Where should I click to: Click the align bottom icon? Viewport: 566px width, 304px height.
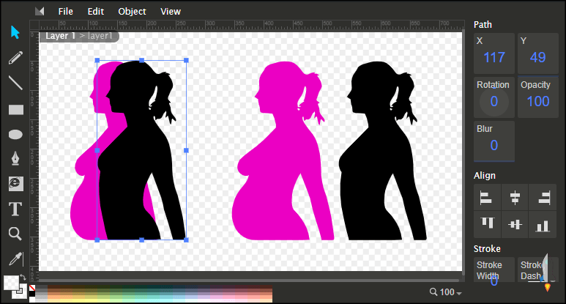pyautogui.click(x=543, y=225)
